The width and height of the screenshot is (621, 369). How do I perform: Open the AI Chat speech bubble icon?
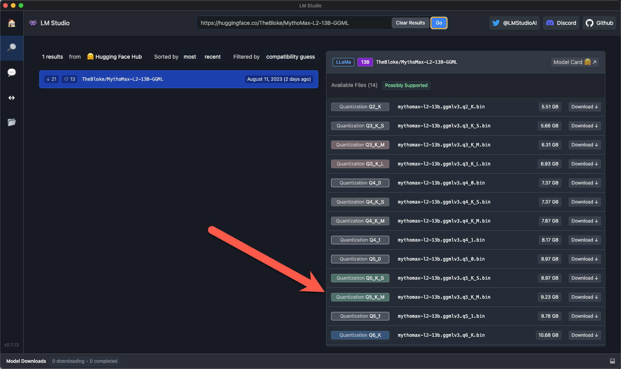(x=12, y=73)
